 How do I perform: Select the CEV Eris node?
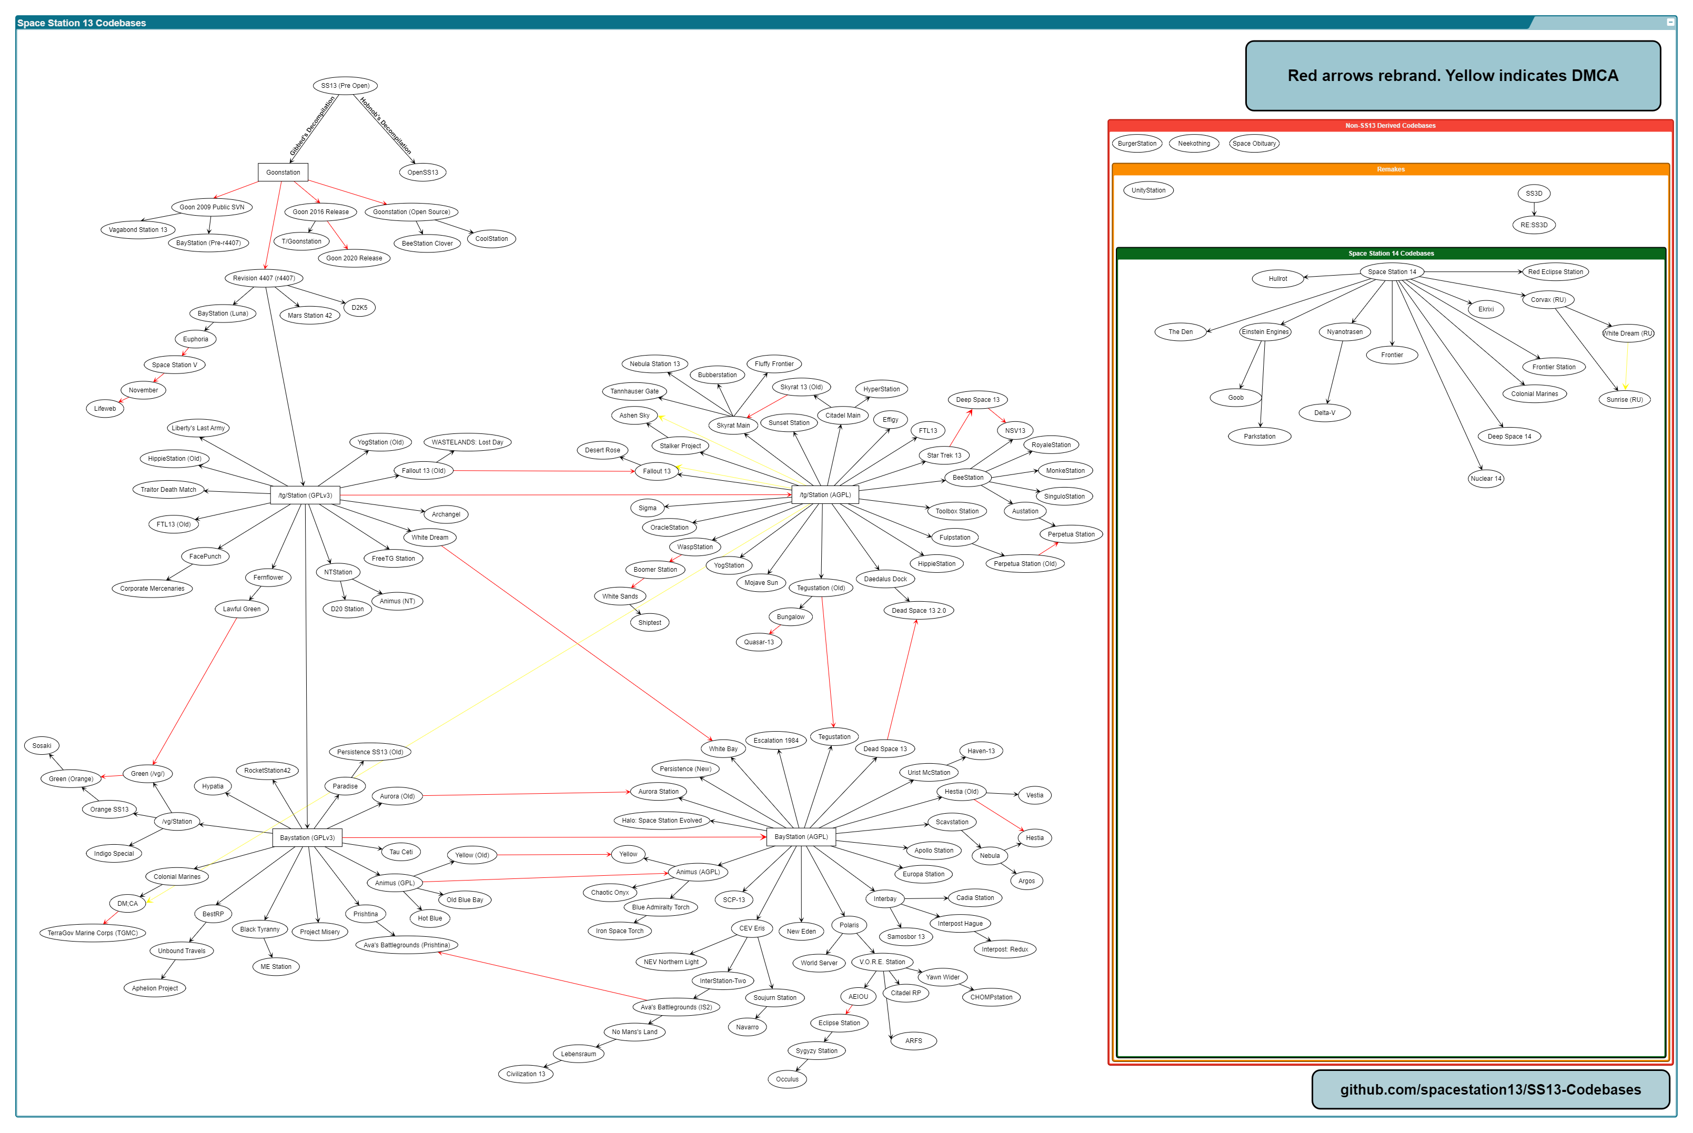click(x=751, y=928)
